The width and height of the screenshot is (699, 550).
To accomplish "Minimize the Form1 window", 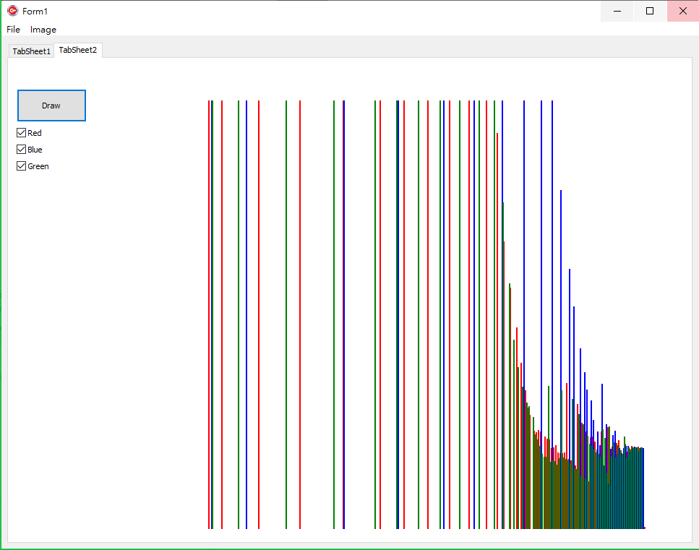I will click(x=617, y=11).
